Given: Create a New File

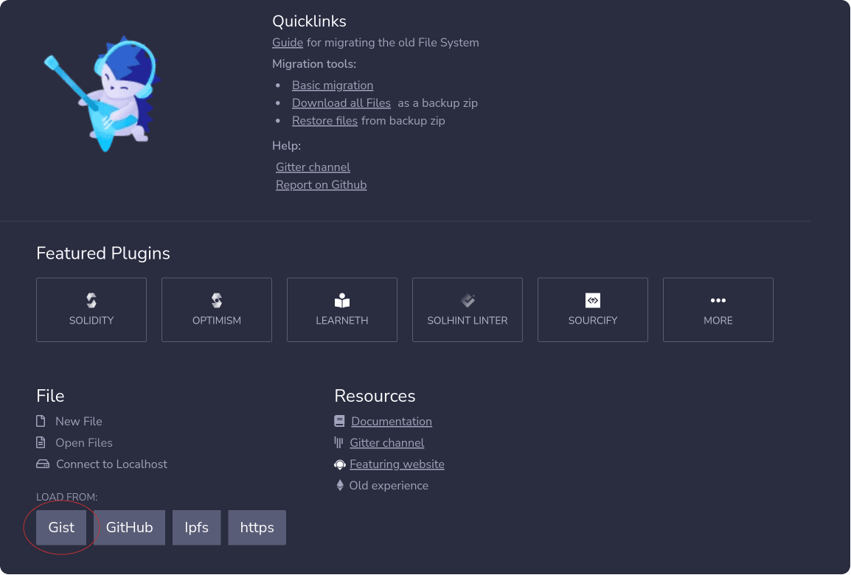Looking at the screenshot, I should [79, 422].
